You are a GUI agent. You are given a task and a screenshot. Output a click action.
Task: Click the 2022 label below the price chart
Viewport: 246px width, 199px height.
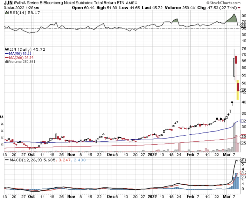point(152,154)
